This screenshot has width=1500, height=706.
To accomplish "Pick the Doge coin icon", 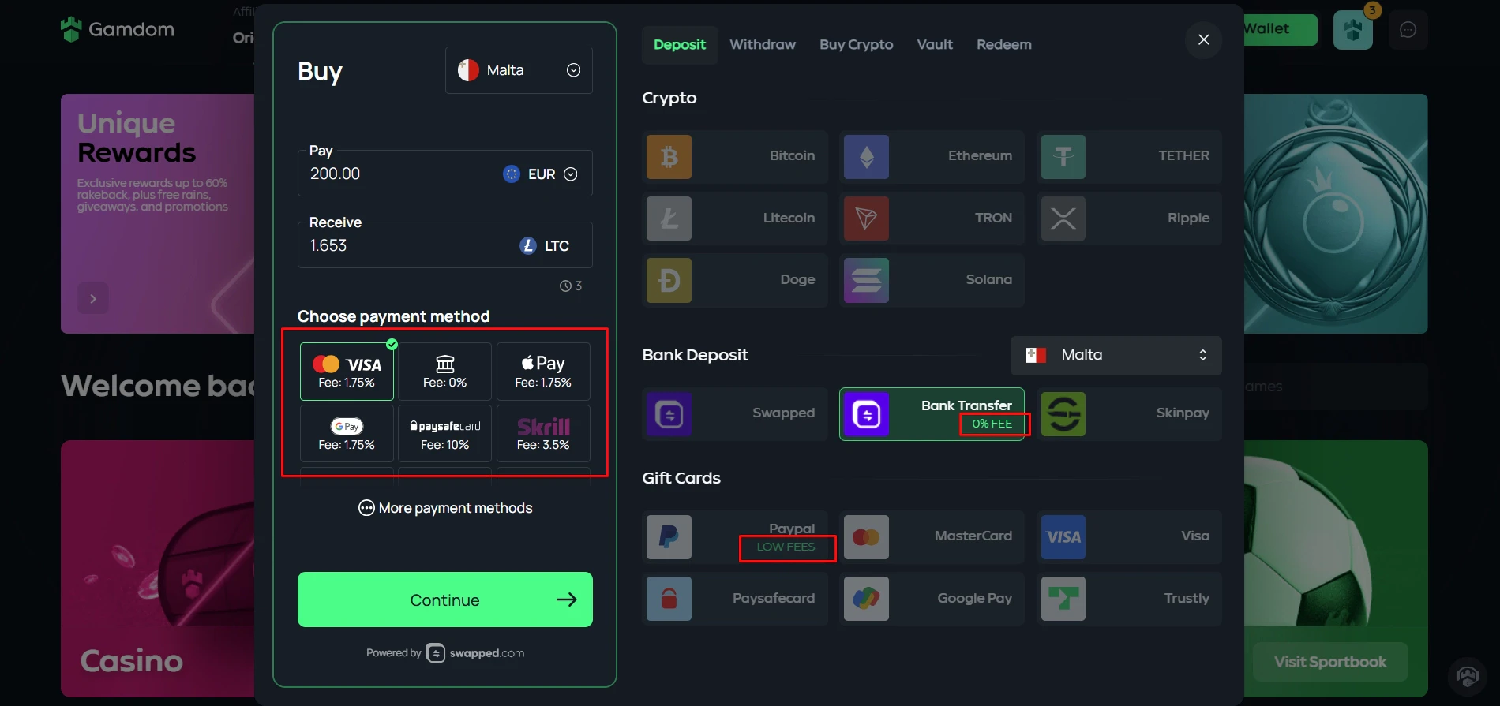I will (669, 280).
